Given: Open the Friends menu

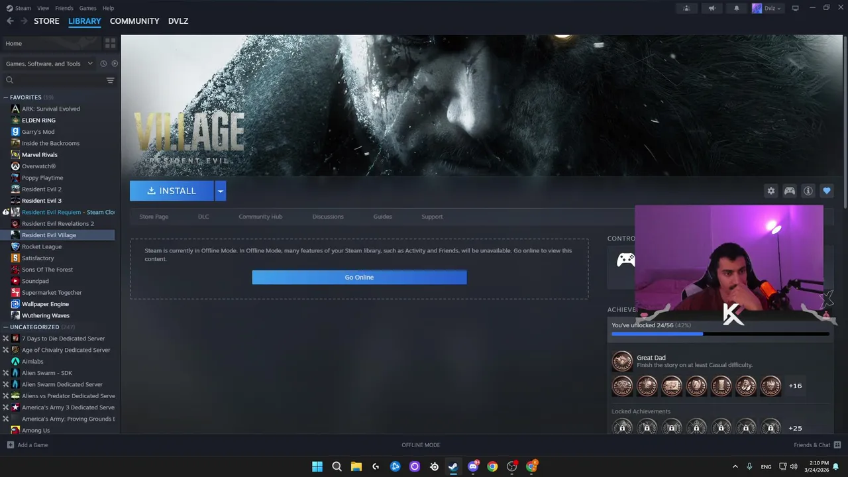Looking at the screenshot, I should 64,8.
